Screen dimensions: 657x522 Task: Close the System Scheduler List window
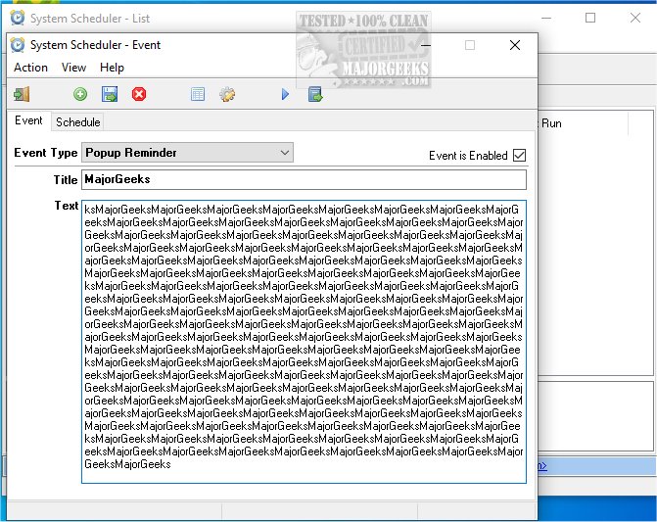635,18
